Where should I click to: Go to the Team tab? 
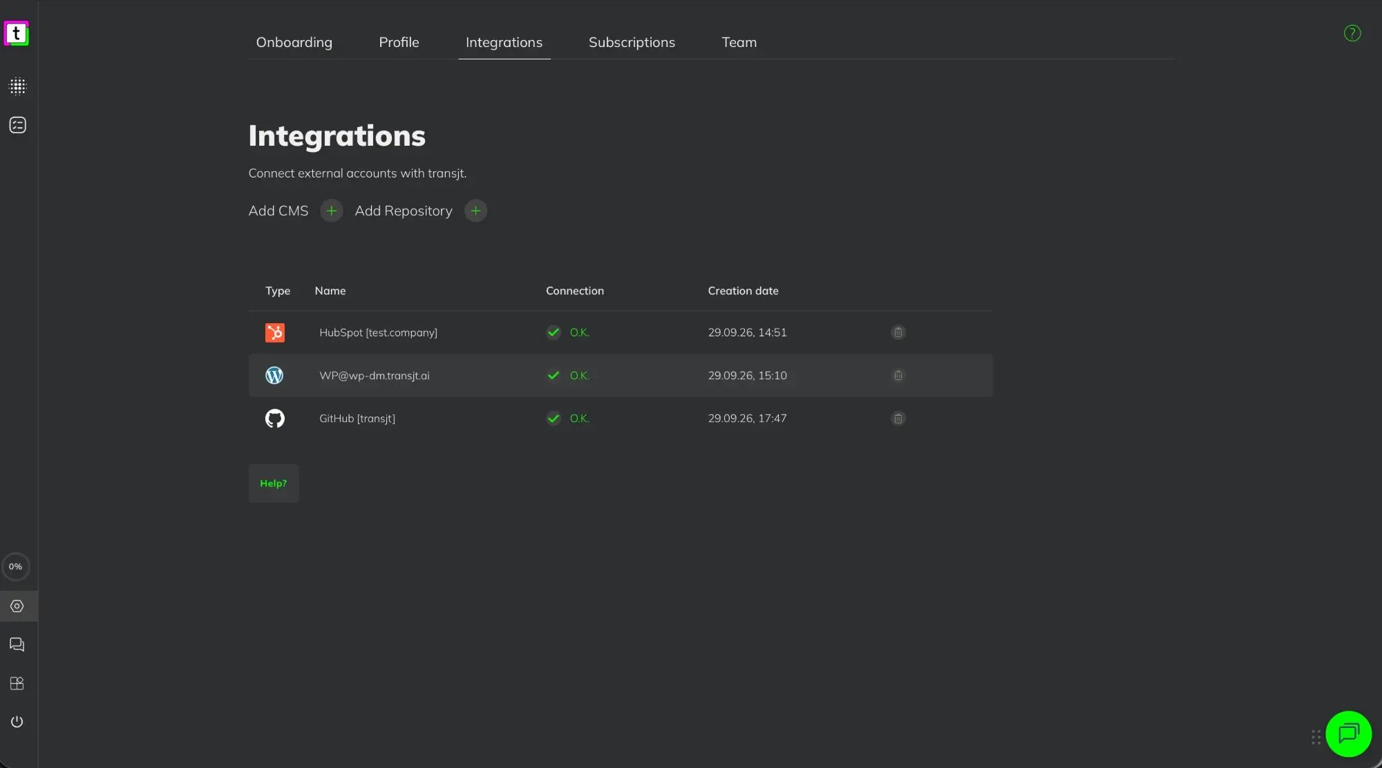[x=739, y=42]
